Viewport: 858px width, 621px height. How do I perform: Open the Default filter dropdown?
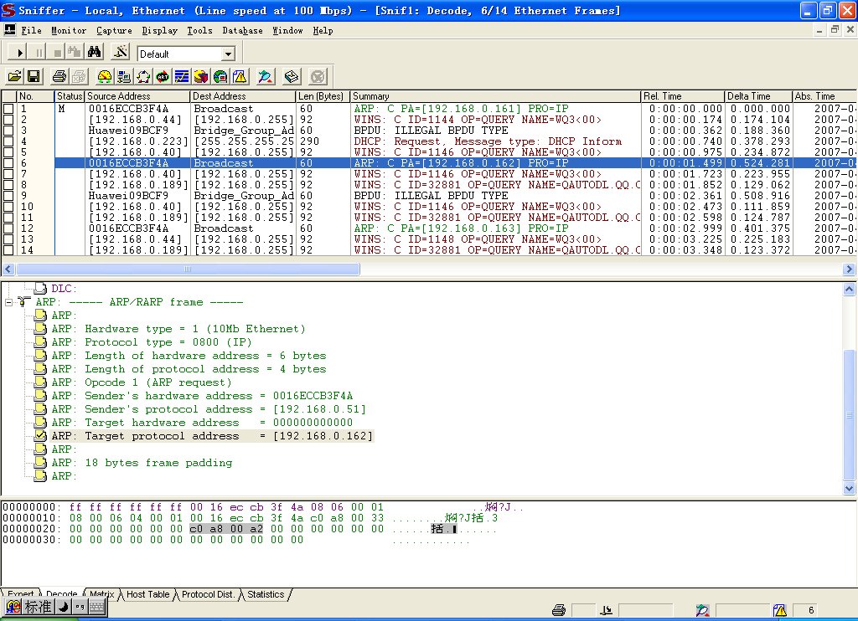(228, 54)
